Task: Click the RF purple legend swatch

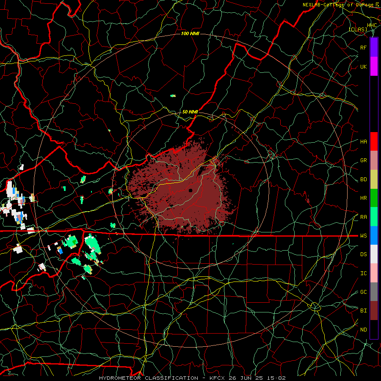Action: tap(374, 47)
